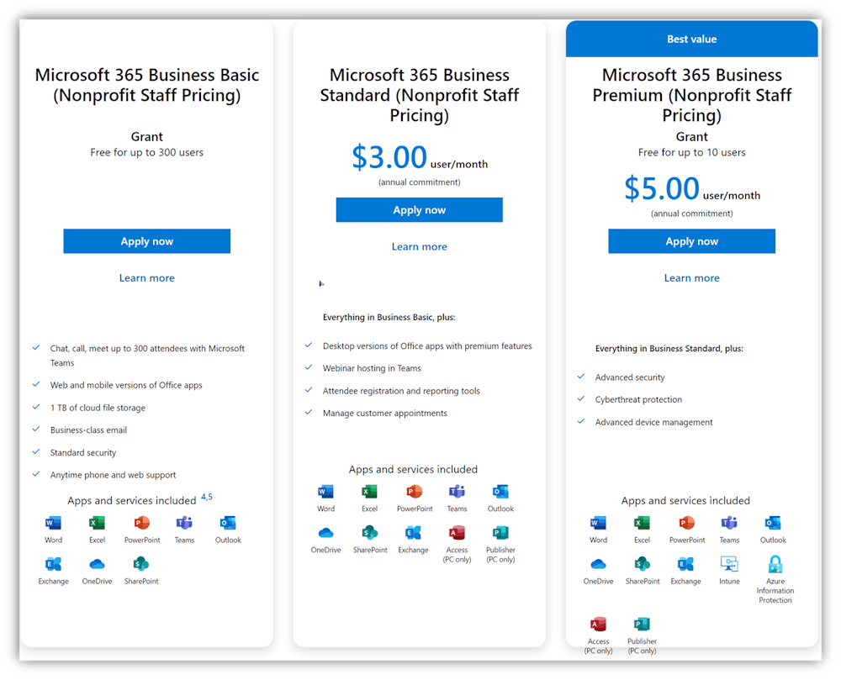This screenshot has width=841, height=680.
Task: Click the Azure Information Protection icon
Action: coord(775,564)
